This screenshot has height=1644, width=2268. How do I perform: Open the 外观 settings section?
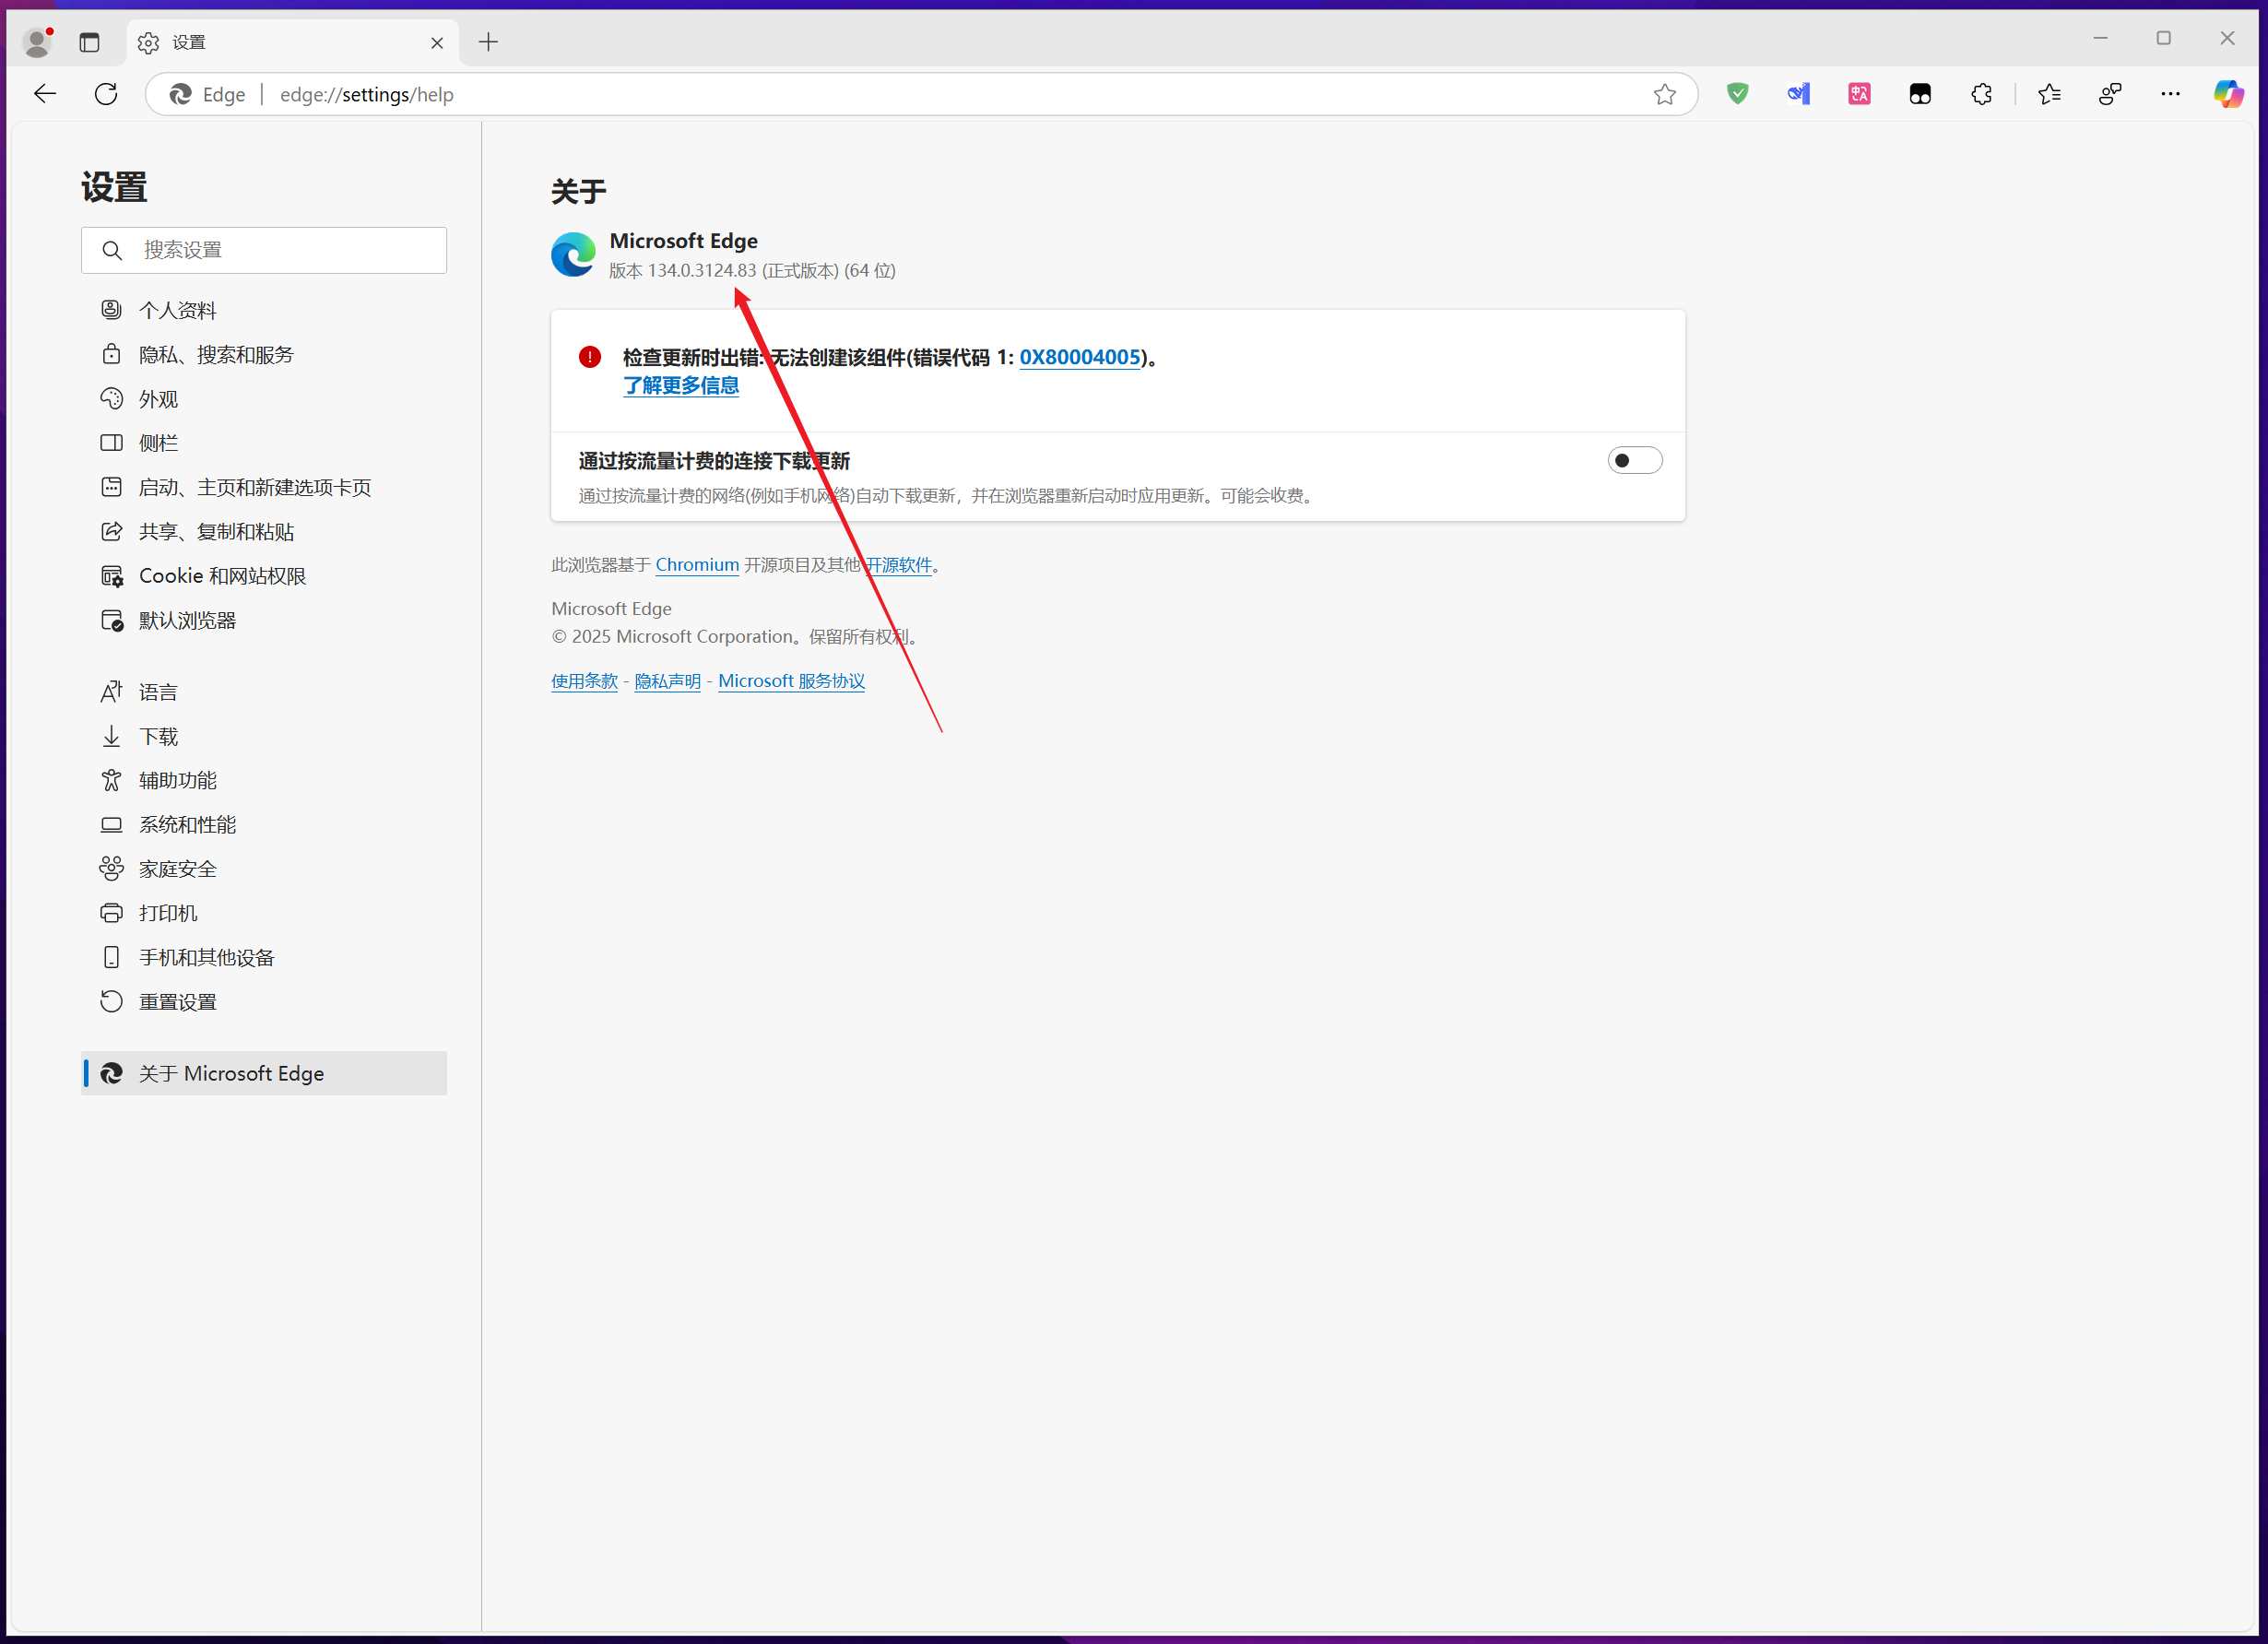158,399
